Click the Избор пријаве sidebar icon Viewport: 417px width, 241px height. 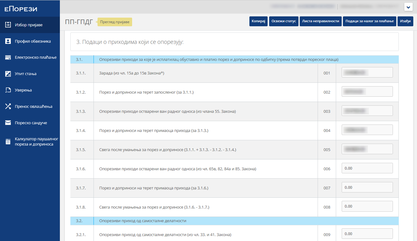pyautogui.click(x=8, y=25)
